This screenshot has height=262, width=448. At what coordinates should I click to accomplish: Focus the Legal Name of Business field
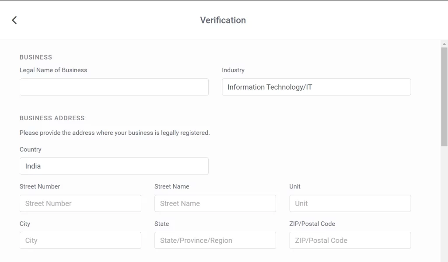point(114,87)
